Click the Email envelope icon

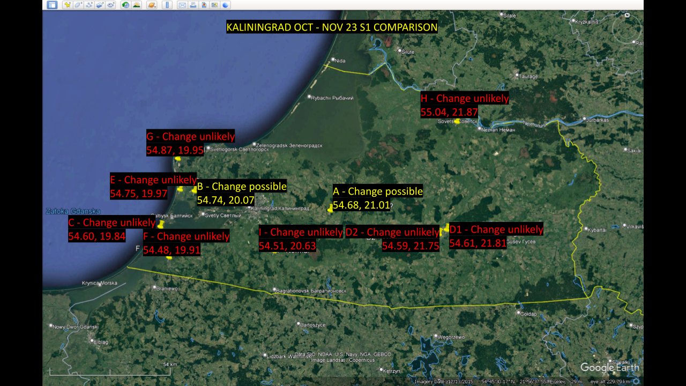[x=182, y=5]
